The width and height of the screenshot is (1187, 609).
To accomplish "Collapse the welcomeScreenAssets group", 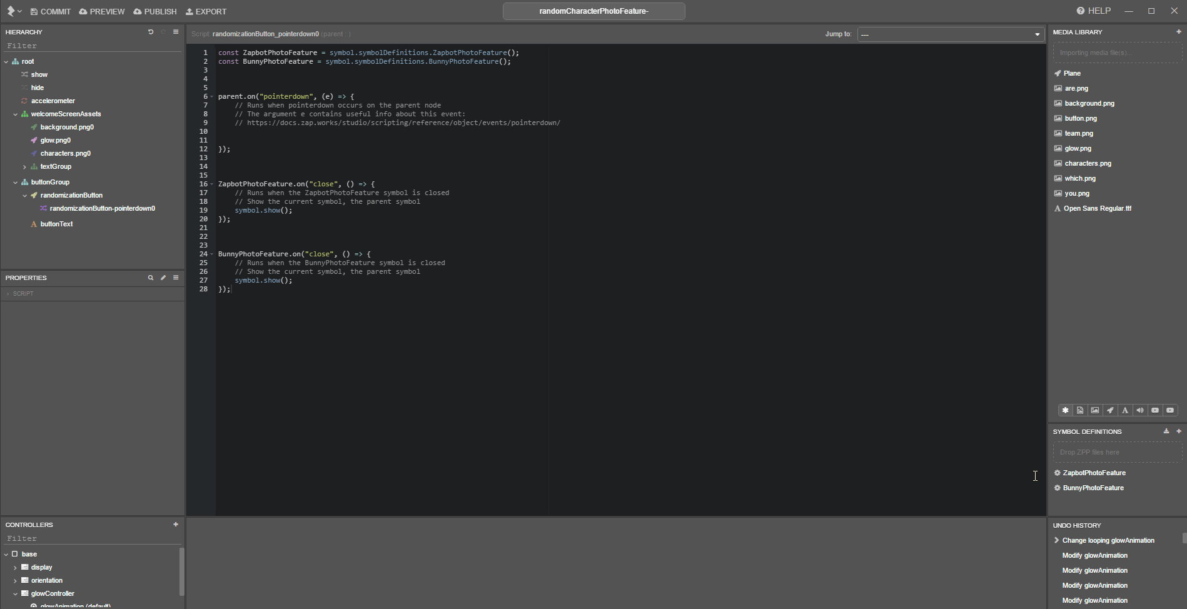I will tap(16, 114).
